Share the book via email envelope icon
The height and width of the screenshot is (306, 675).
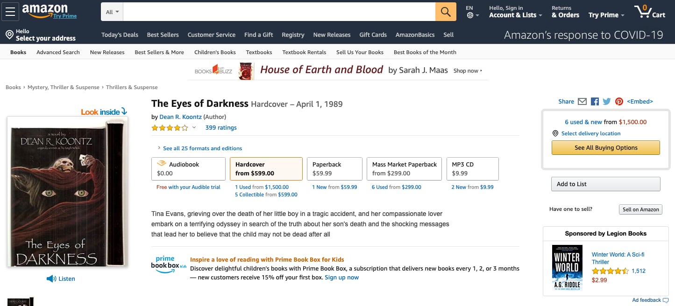click(582, 101)
